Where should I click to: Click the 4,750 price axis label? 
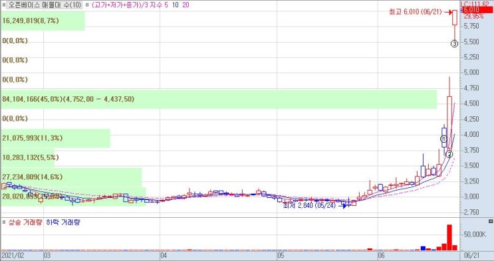click(x=471, y=88)
